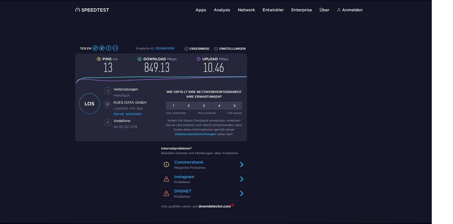This screenshot has height=224, width=453.
Task: Open the Datenschutzbestimmungen link
Action: (x=195, y=134)
